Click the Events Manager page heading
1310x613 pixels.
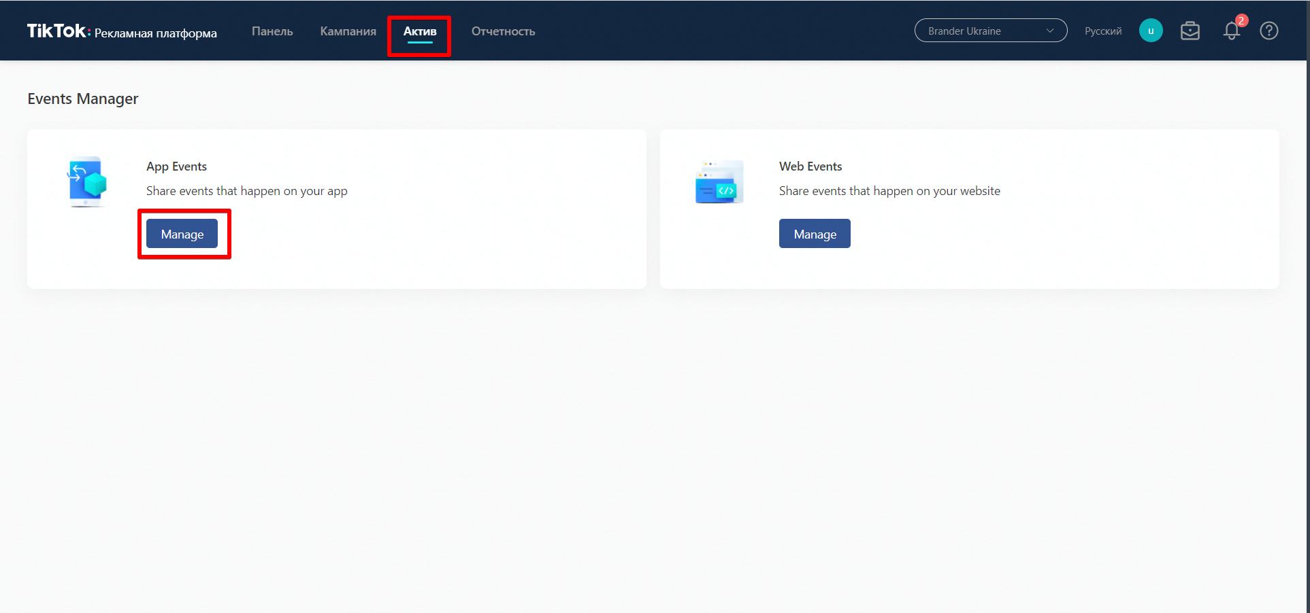[83, 99]
